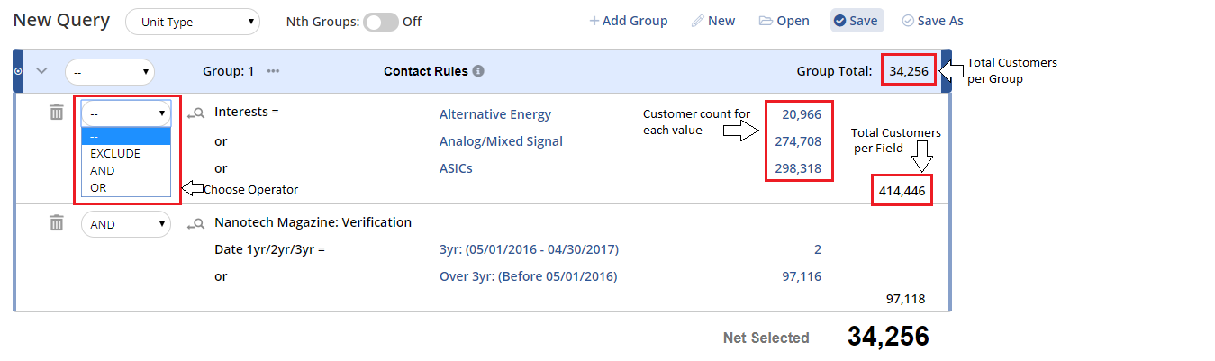Open the group operator dropdown in header
Image resolution: width=1215 pixels, height=361 pixels.
(110, 72)
